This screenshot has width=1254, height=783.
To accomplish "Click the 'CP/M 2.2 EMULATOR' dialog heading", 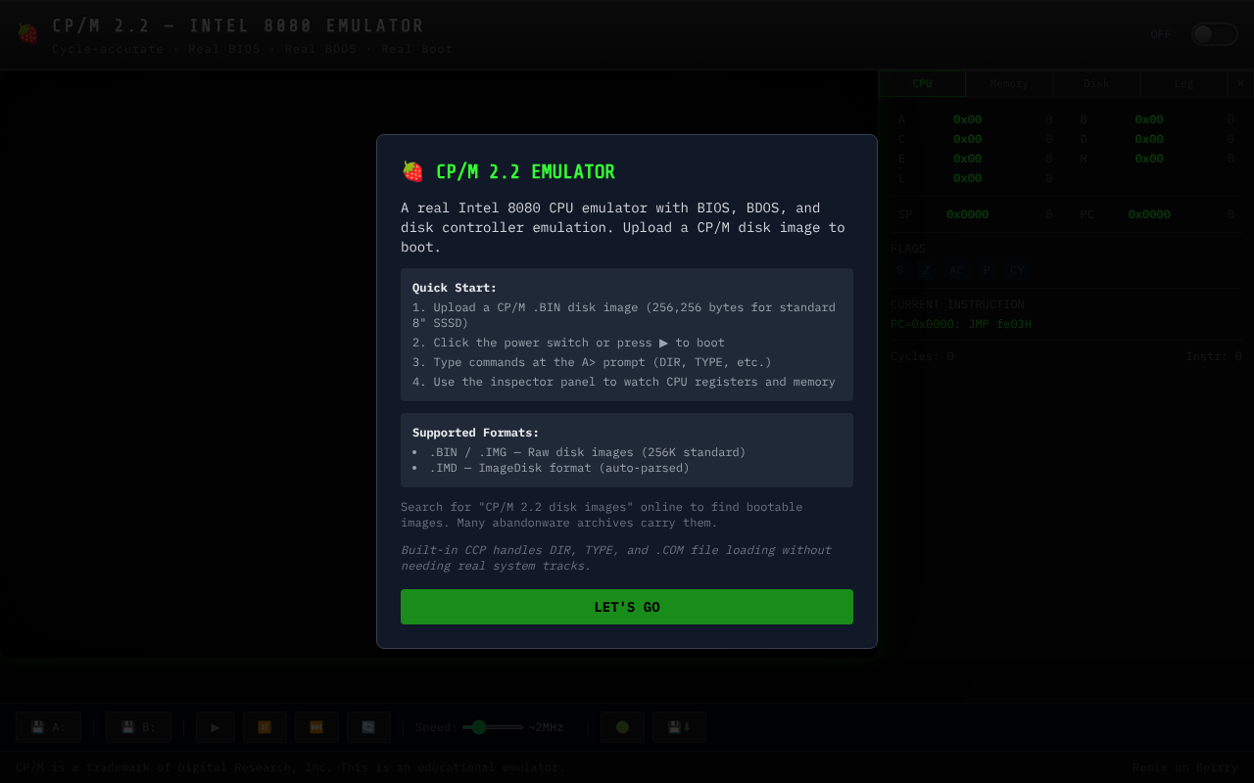I will 525,171.
